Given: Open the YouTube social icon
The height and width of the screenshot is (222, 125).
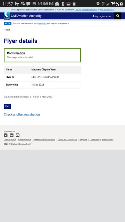Looking at the screenshot, I should pyautogui.click(x=18, y=135).
